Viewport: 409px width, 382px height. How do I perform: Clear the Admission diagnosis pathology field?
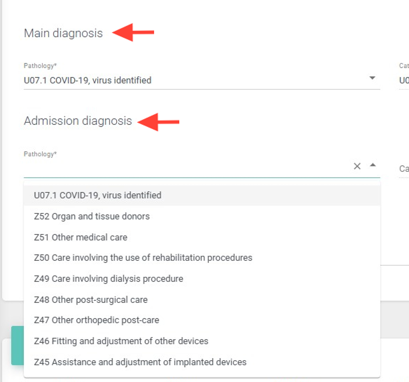point(357,166)
